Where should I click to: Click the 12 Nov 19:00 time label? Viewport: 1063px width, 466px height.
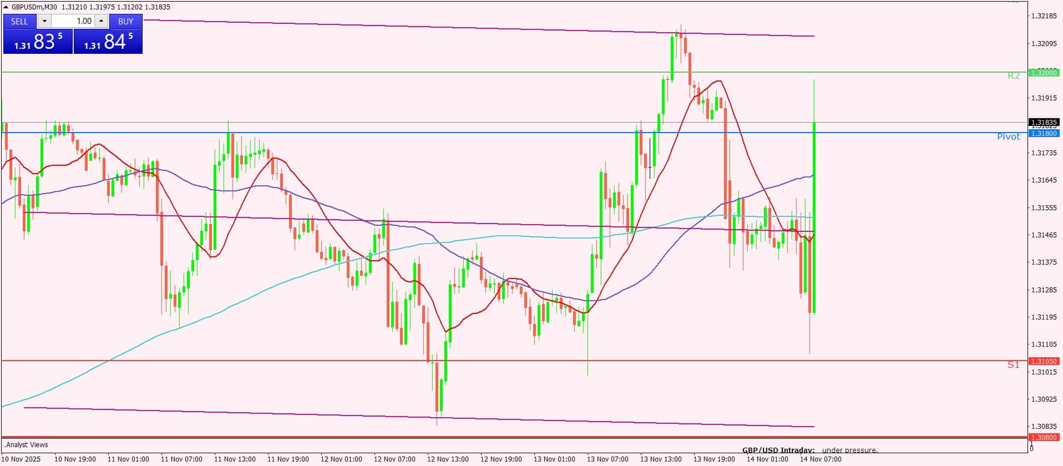point(501,459)
